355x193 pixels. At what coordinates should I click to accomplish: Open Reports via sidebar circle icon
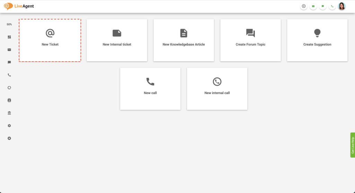(9, 88)
